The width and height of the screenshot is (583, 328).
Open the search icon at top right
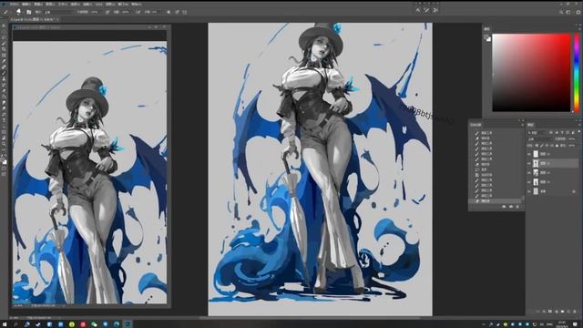tap(561, 12)
